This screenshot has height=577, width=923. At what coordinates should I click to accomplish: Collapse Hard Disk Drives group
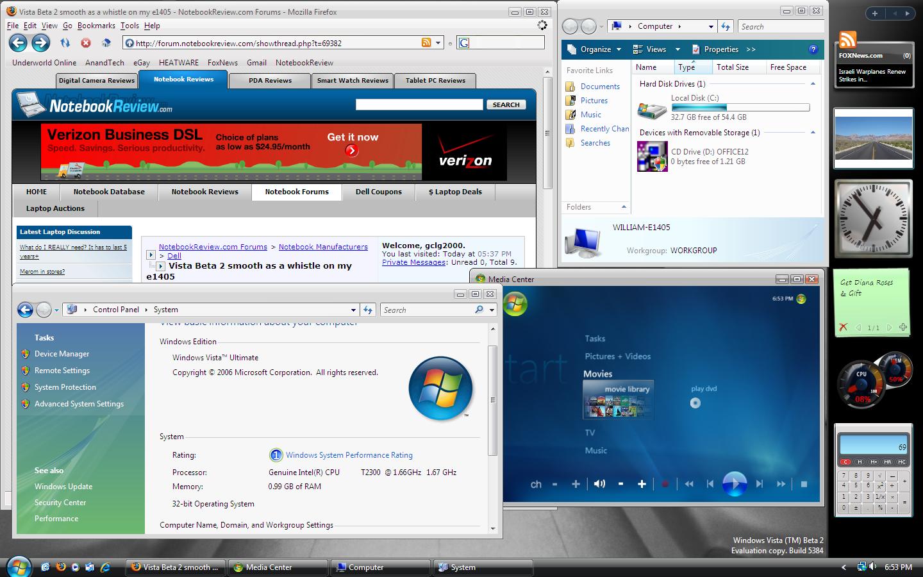(x=813, y=84)
